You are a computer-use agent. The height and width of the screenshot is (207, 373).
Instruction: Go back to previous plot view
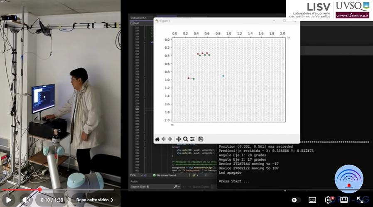pyautogui.click(x=164, y=139)
